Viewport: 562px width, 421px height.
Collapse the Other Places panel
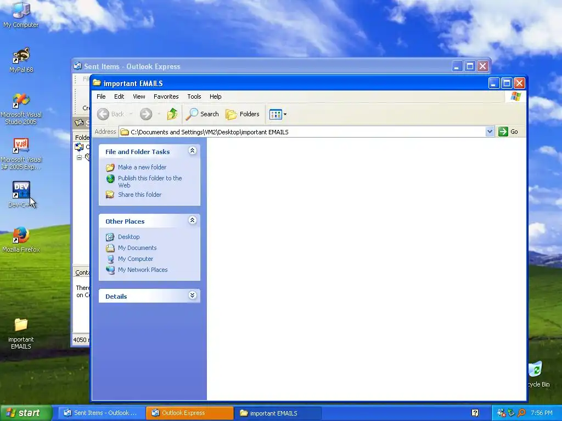coord(193,220)
